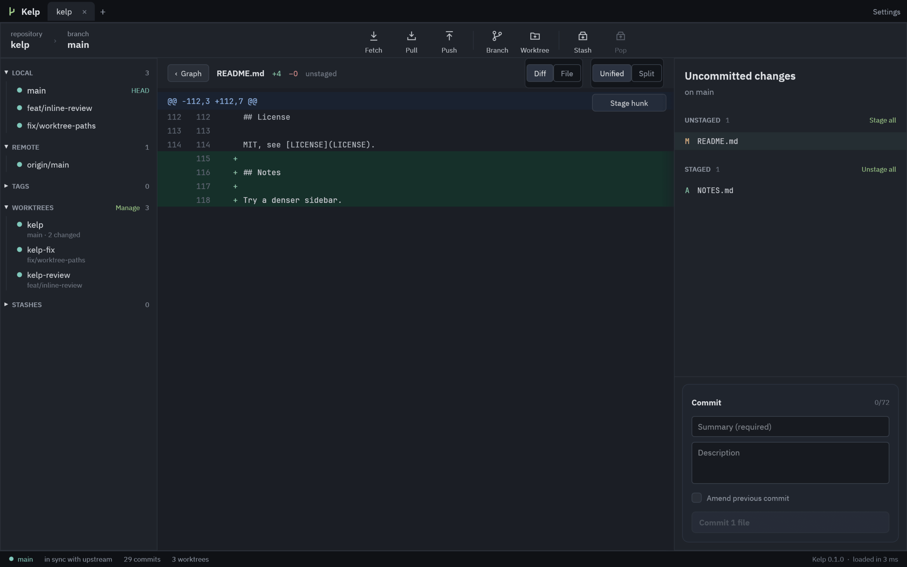Click 'in sync with upstream' status
907x567 pixels.
pos(78,559)
